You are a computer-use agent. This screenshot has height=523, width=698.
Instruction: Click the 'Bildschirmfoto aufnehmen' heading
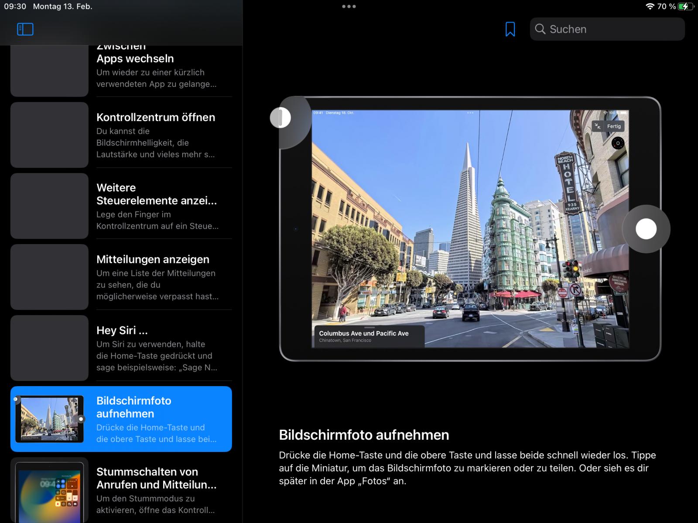pyautogui.click(x=364, y=435)
